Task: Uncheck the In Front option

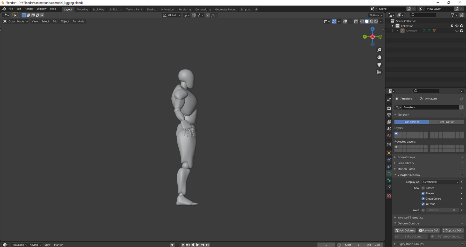Action: (423, 204)
